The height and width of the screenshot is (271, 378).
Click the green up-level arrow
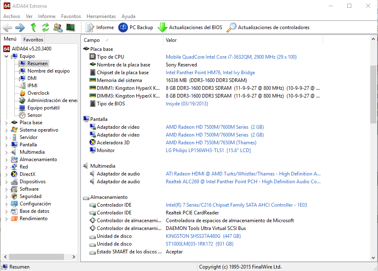click(33, 27)
